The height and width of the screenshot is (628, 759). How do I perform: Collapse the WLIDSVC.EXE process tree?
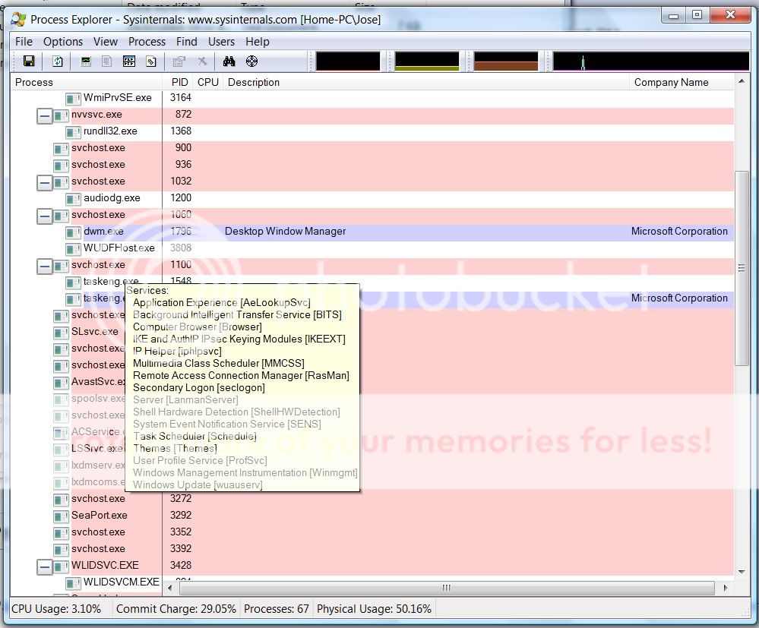pos(45,566)
